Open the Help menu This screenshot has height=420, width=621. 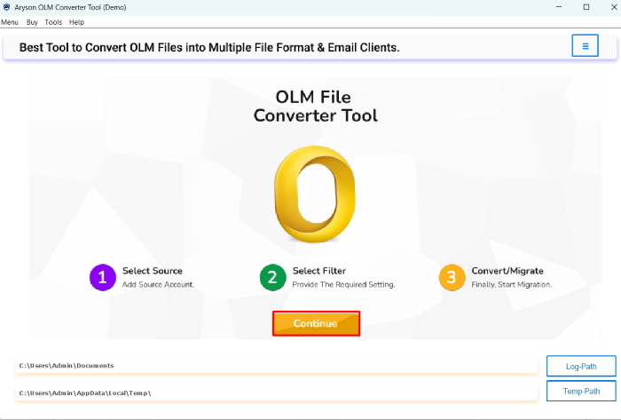(76, 22)
